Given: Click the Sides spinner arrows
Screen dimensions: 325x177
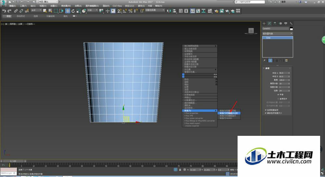Looking at the screenshot, I should (x=289, y=90).
